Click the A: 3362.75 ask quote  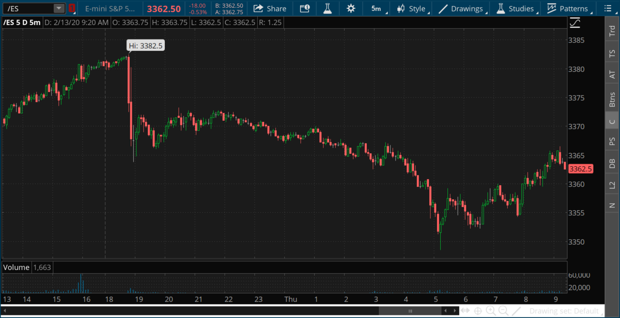pos(229,12)
